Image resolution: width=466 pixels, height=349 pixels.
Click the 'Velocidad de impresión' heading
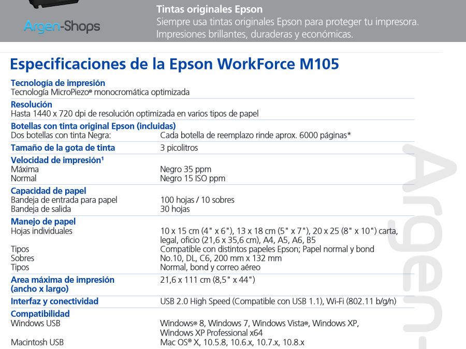[57, 160]
